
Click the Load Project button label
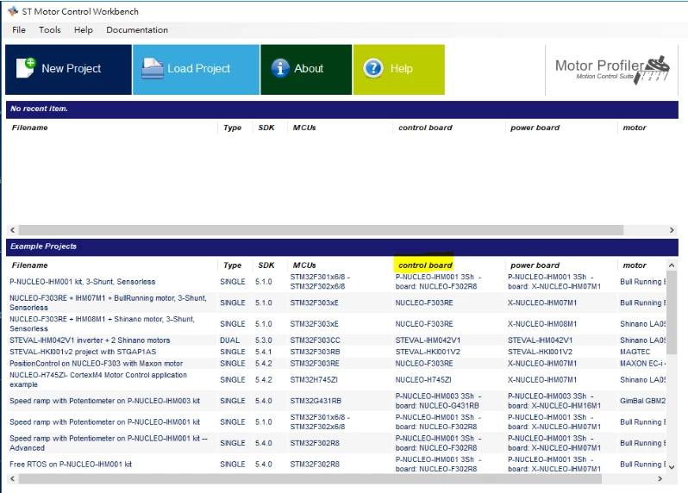199,68
